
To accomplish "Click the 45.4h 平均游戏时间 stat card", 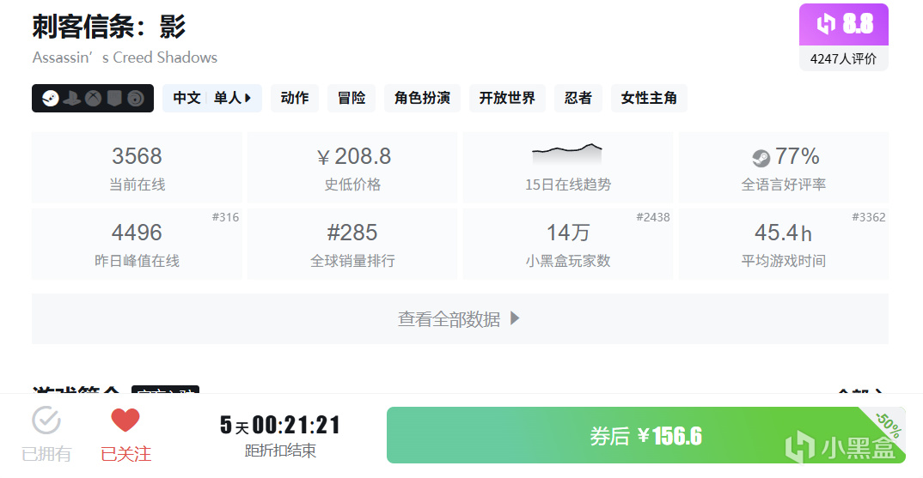I will coord(784,244).
